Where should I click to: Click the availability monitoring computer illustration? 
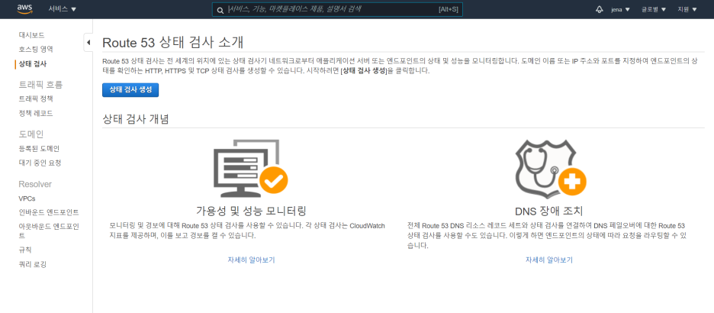(x=250, y=167)
